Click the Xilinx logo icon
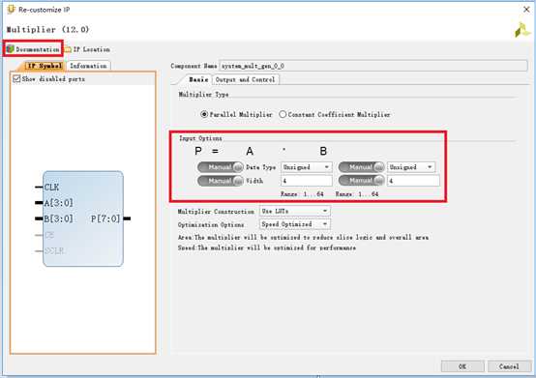This screenshot has width=536, height=378. pos(522,30)
